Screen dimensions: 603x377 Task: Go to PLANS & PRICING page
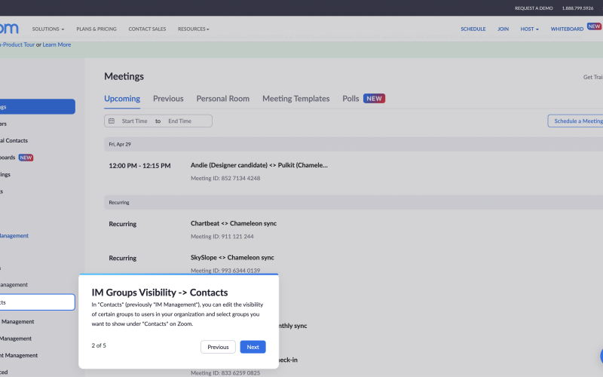[96, 29]
